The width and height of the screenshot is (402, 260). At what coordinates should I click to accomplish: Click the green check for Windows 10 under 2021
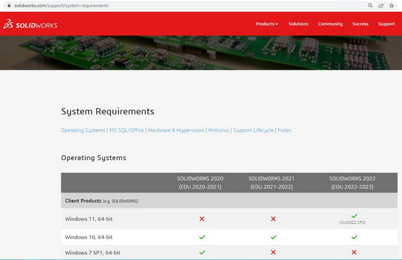click(273, 237)
